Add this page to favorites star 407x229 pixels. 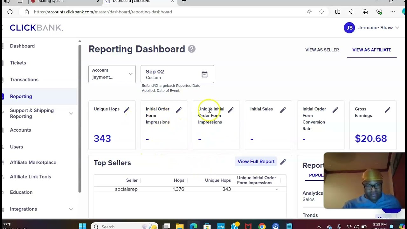321,12
